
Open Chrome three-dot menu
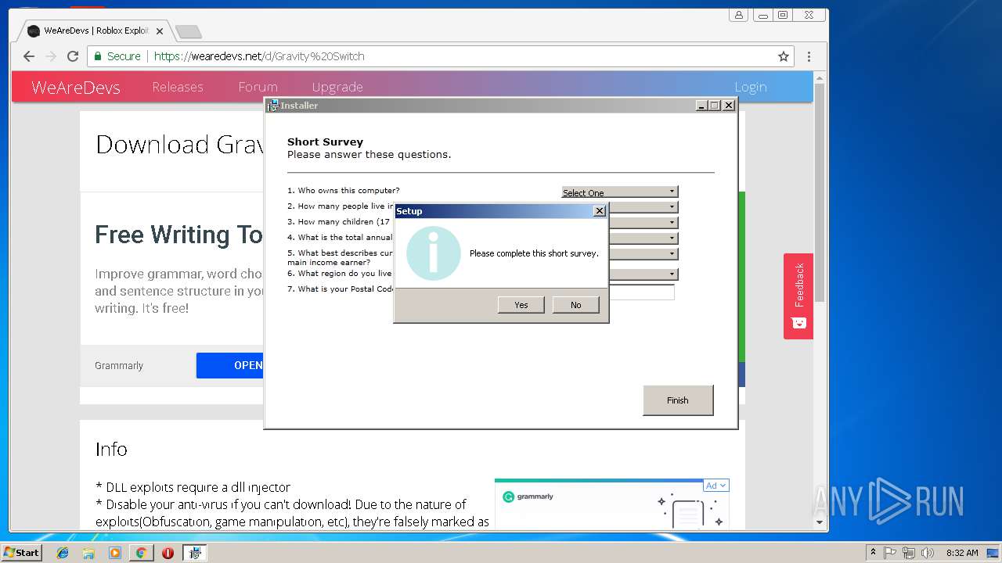pyautogui.click(x=809, y=56)
